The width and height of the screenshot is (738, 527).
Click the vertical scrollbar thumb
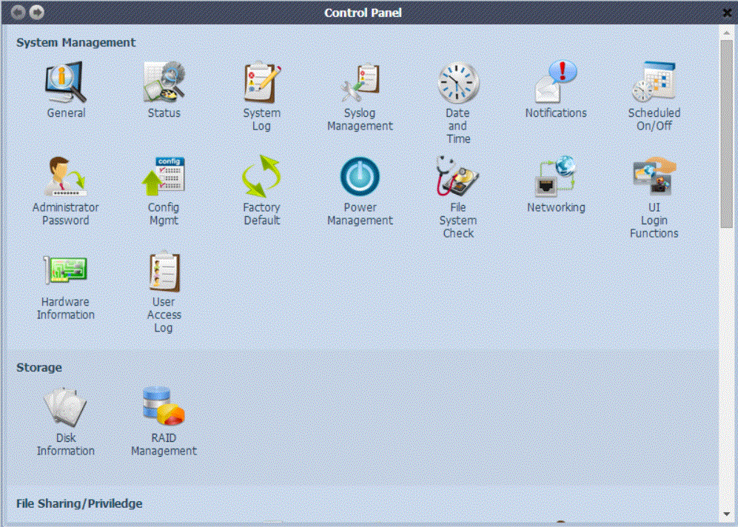(727, 135)
